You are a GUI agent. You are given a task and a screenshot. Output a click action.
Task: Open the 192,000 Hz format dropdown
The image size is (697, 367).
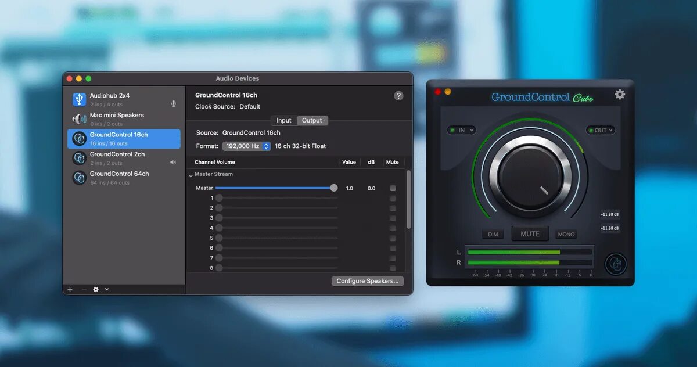click(x=247, y=146)
